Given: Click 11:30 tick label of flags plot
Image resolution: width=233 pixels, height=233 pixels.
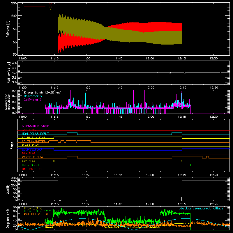Looking at the screenshot, I should pyautogui.click(x=86, y=175).
